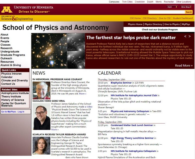This screenshot has height=159, width=195.
Task: Click Give to Physics
Action: (x=172, y=24)
